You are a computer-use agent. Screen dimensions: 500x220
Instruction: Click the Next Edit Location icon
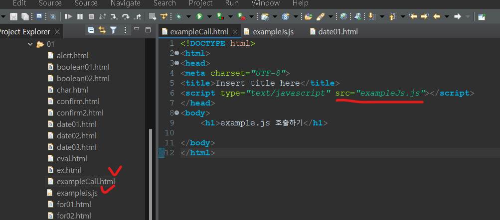click(425, 16)
